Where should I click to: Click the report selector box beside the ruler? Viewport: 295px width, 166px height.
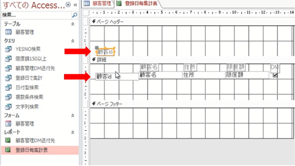point(86,13)
